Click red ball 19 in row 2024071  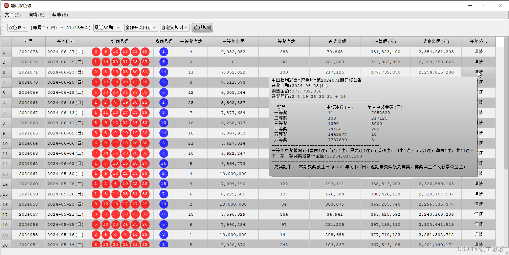[x=115, y=72]
